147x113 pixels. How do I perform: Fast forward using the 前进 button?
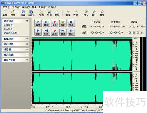[x=63, y=32]
